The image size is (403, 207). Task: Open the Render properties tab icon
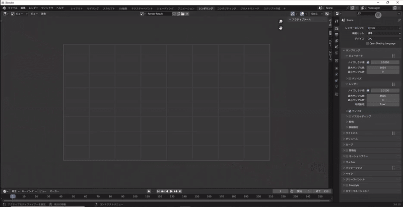click(337, 29)
